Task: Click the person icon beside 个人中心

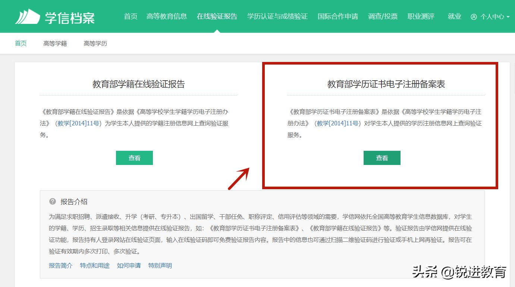Action: tap(474, 17)
